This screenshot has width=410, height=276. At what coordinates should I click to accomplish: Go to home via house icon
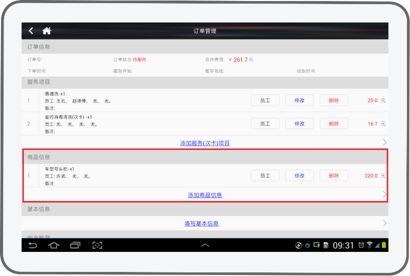(x=47, y=31)
